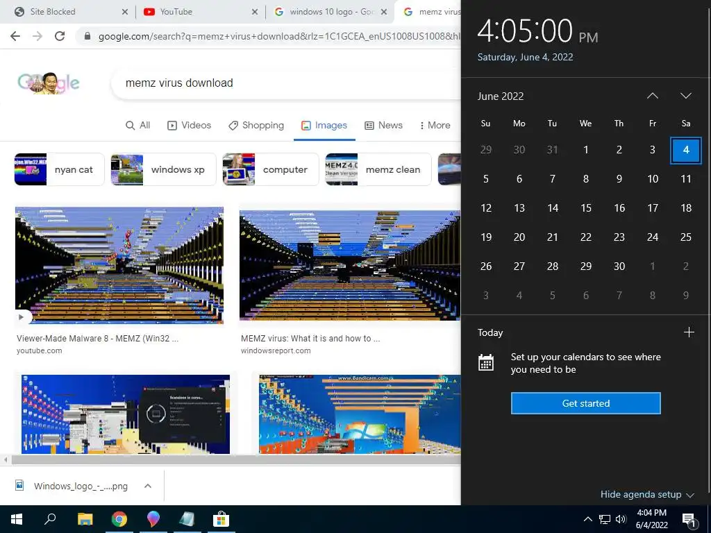Open File Explorer from taskbar
Viewport: 711px width, 533px height.
click(x=85, y=519)
